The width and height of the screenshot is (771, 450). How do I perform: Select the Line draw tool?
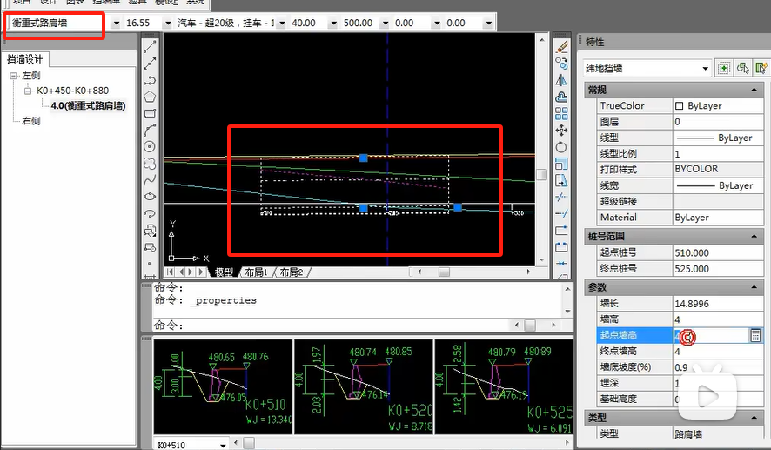(150, 46)
